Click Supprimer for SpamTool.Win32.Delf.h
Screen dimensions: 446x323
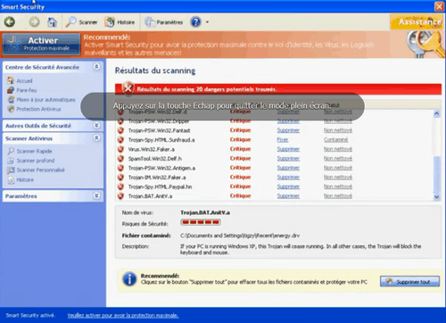(288, 159)
